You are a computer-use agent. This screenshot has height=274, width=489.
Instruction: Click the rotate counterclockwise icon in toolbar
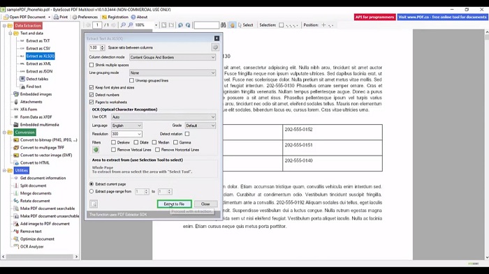180,25
